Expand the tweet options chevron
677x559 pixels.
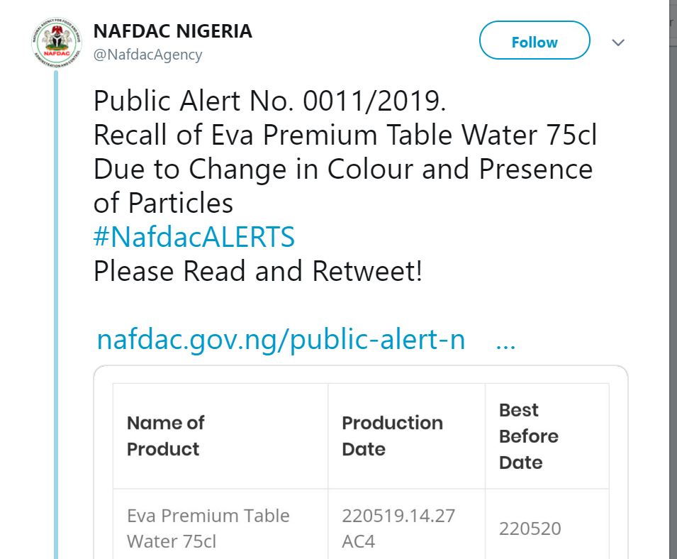[x=618, y=43]
